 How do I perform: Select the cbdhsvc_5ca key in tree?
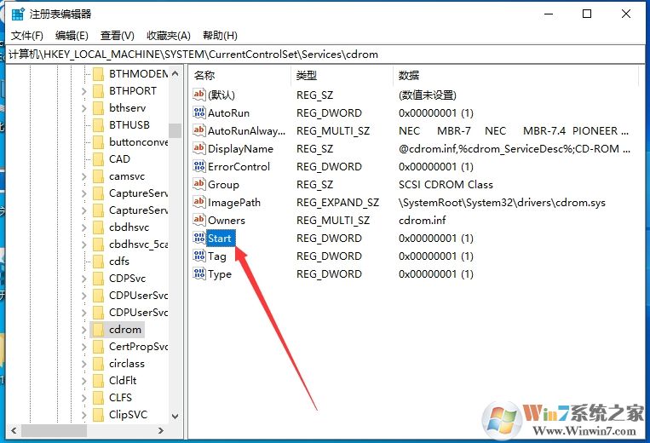click(139, 245)
